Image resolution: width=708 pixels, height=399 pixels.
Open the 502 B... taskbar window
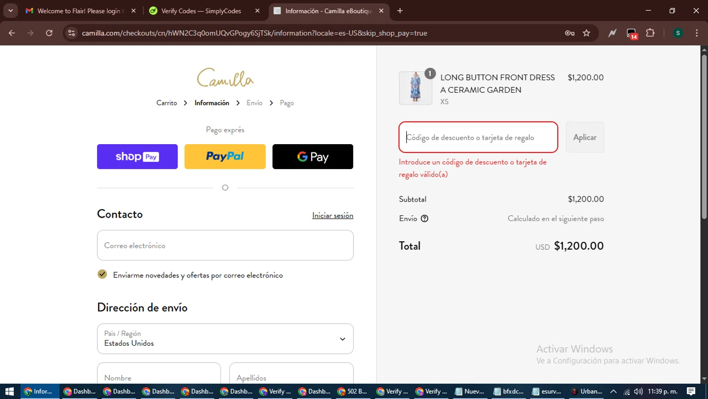pyautogui.click(x=353, y=391)
